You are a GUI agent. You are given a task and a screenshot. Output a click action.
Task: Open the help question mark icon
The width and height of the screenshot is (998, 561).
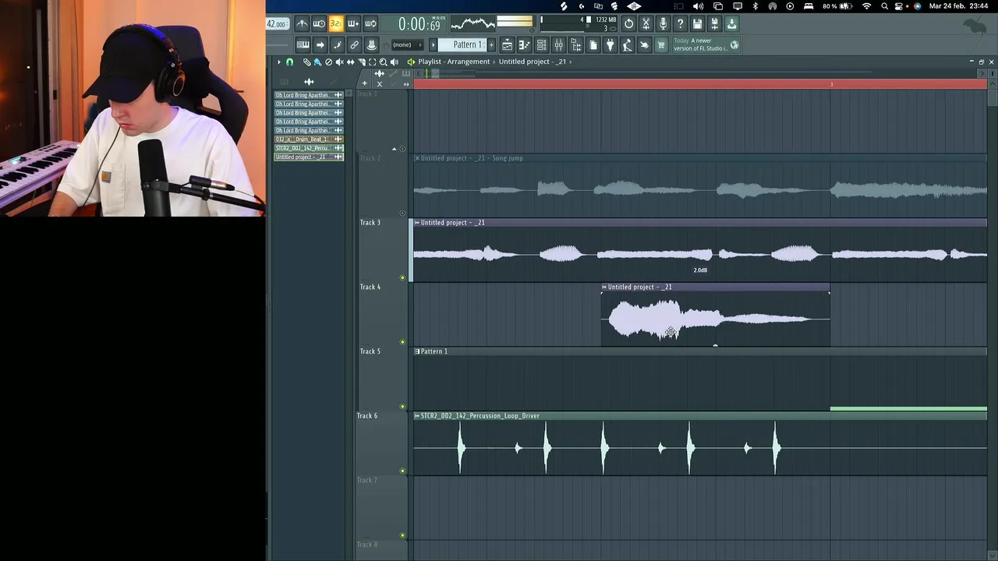point(680,24)
